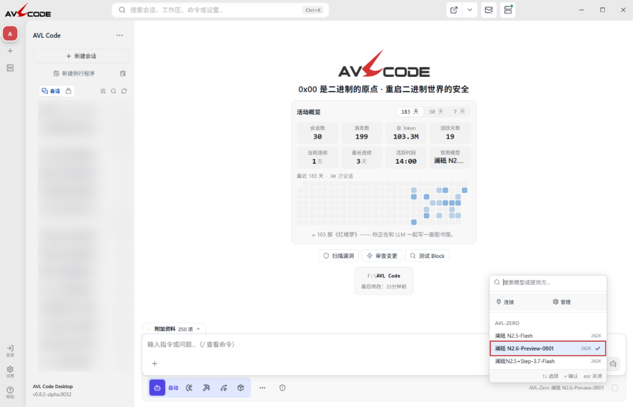Focus the 搜索模型或提供方 search field

(x=548, y=282)
